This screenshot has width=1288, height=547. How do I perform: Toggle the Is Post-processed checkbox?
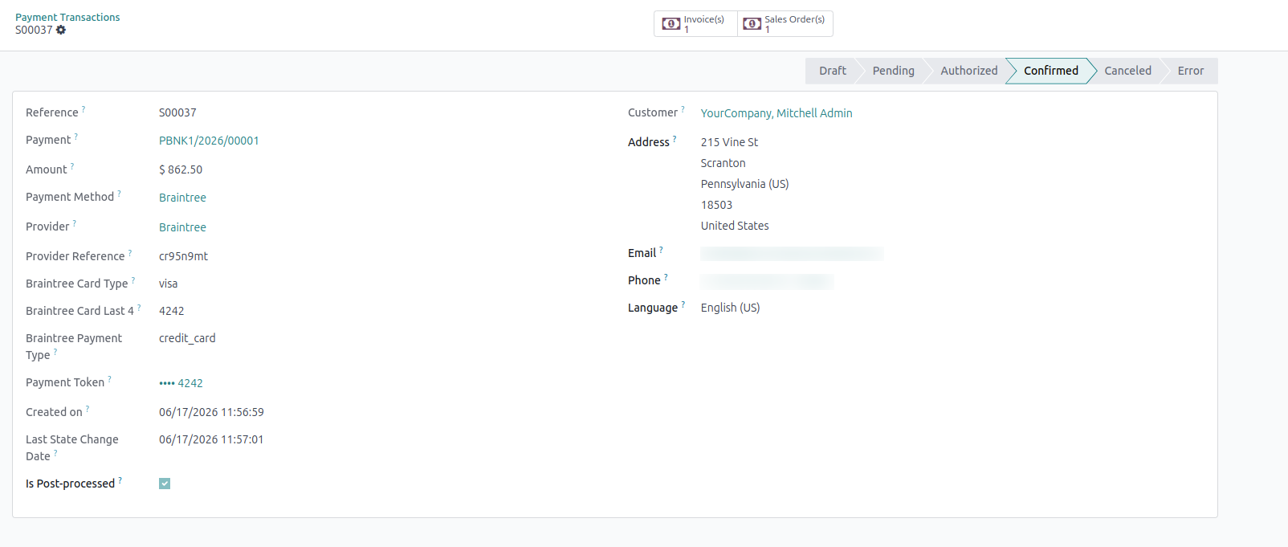coord(165,484)
